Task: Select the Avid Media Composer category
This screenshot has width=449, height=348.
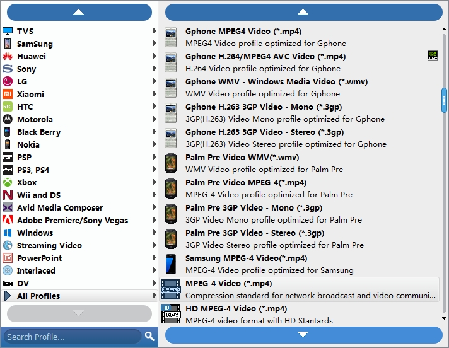Action: [x=59, y=207]
